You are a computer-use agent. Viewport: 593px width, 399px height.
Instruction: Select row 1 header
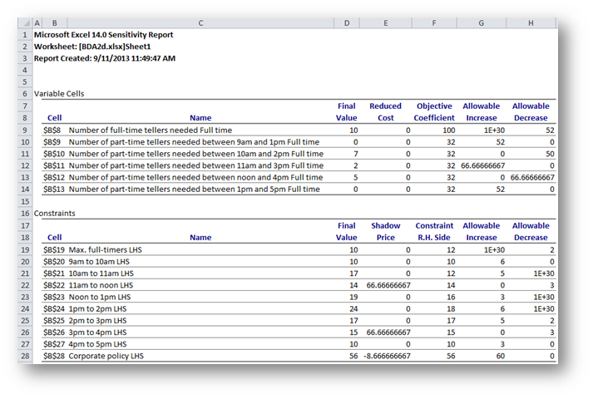coord(25,35)
